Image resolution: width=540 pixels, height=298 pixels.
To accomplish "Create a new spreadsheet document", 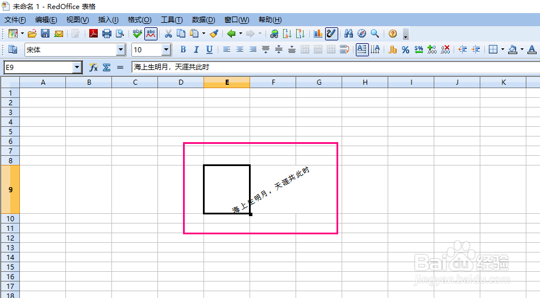I will (x=13, y=34).
